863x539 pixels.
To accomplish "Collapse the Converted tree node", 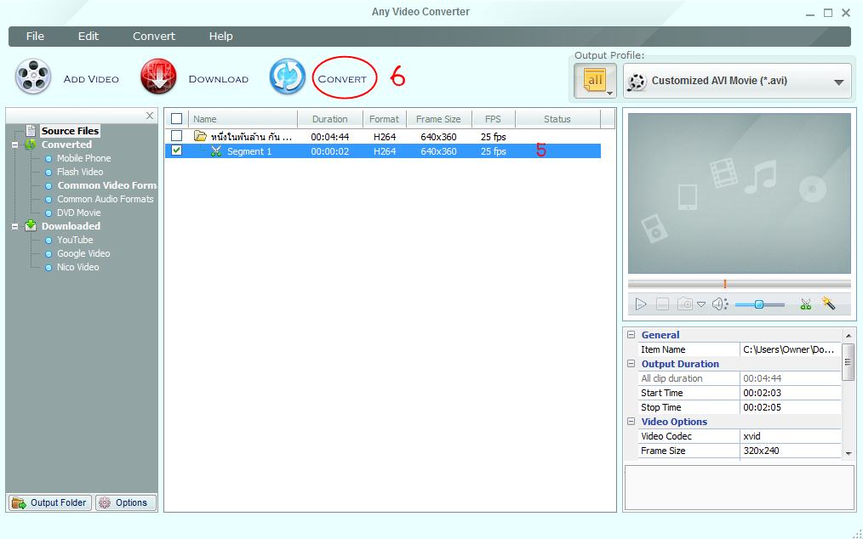I will 14,145.
